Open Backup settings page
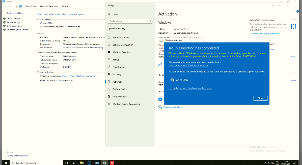 pos(116,60)
